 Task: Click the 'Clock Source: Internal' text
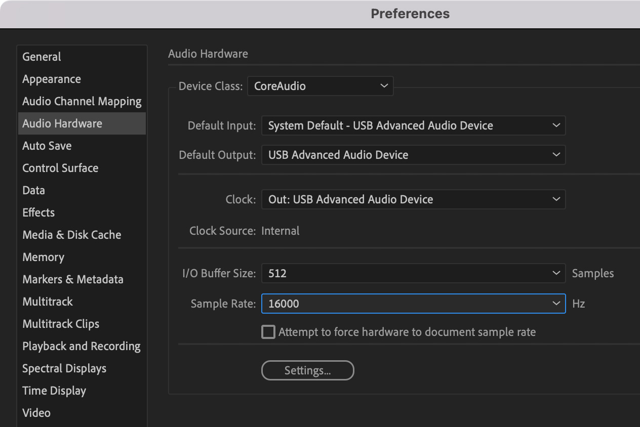pos(245,231)
